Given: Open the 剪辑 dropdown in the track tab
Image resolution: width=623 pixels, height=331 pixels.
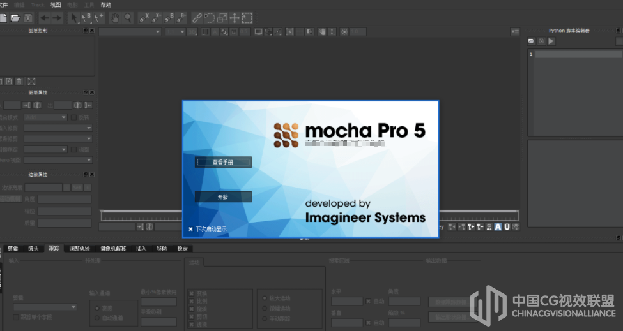Looking at the screenshot, I should (x=45, y=307).
